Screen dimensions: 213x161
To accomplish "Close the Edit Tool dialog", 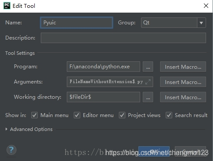I will click(206, 6).
